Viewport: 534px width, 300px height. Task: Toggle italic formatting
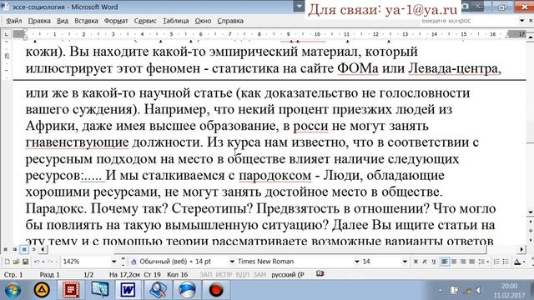click(x=425, y=262)
